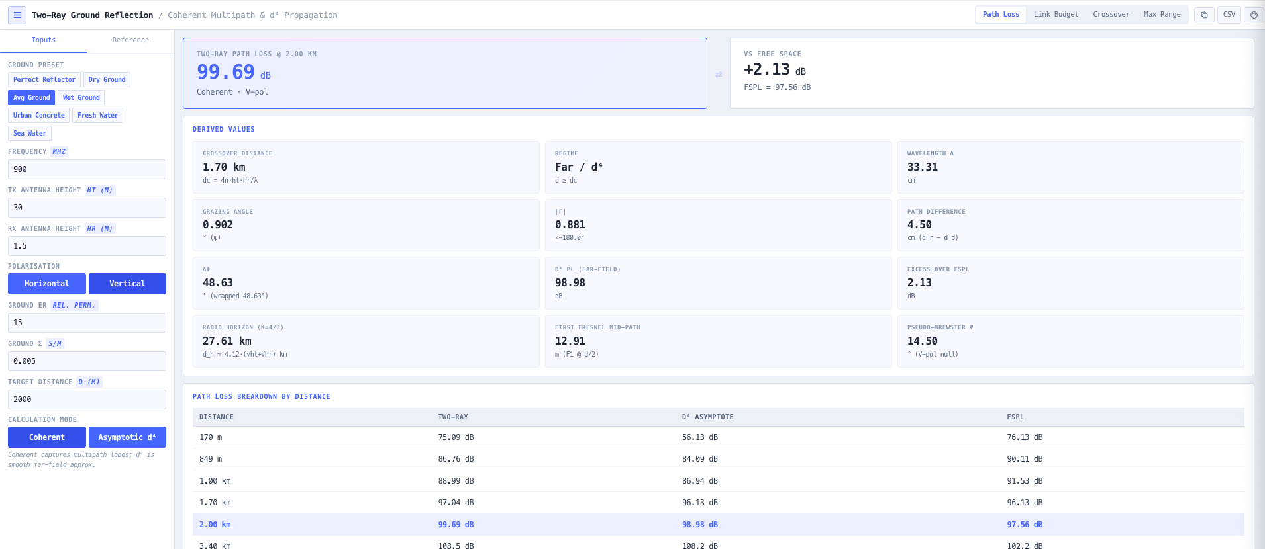Click the Crossover Distance 1.70 km card
The width and height of the screenshot is (1265, 549).
pyautogui.click(x=366, y=167)
